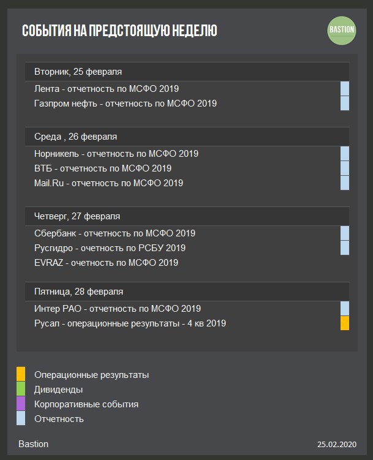Click the orange Операционные результаты legend swatch
Screen dimensions: 373x460
21,374
